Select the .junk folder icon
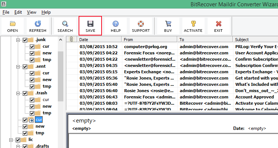Viewport: 278px width, 148px height. 31,40
